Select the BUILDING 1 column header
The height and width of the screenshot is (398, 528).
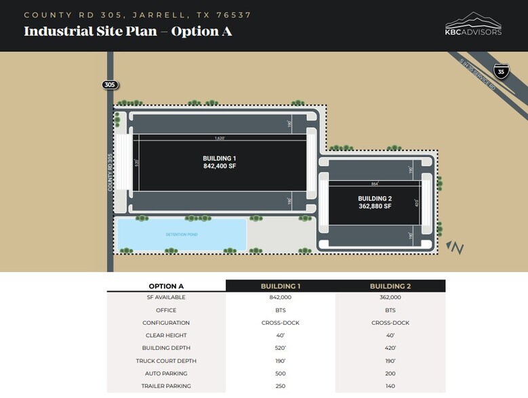click(x=280, y=286)
